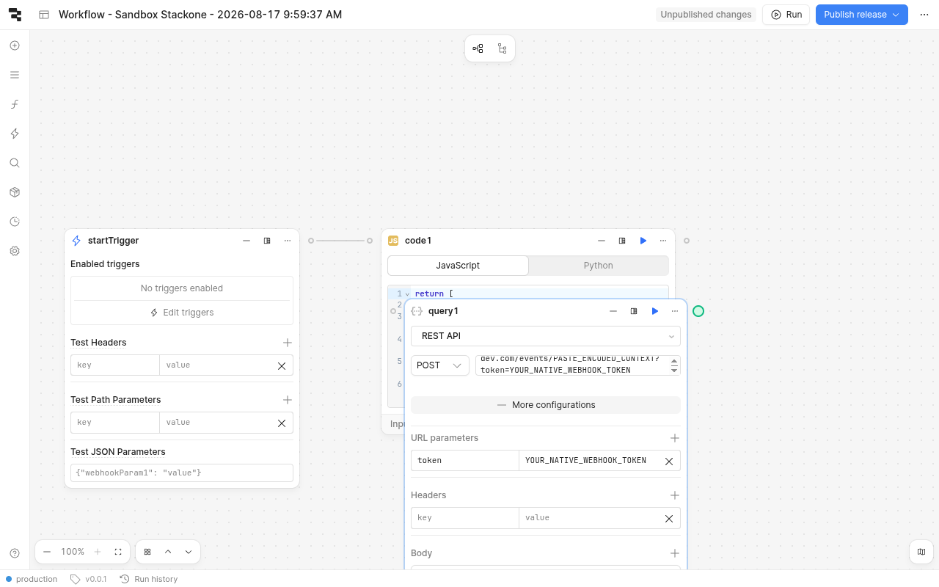Go to next block arrow

point(189,552)
